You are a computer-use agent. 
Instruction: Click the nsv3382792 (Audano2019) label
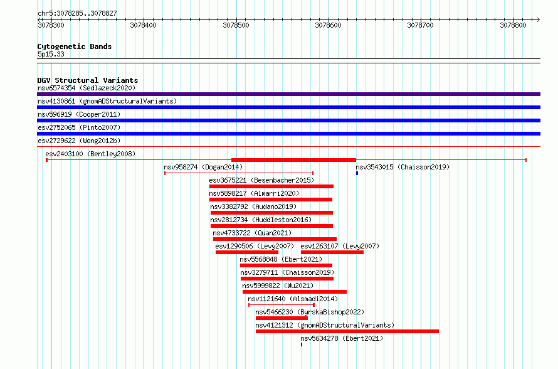coord(253,206)
